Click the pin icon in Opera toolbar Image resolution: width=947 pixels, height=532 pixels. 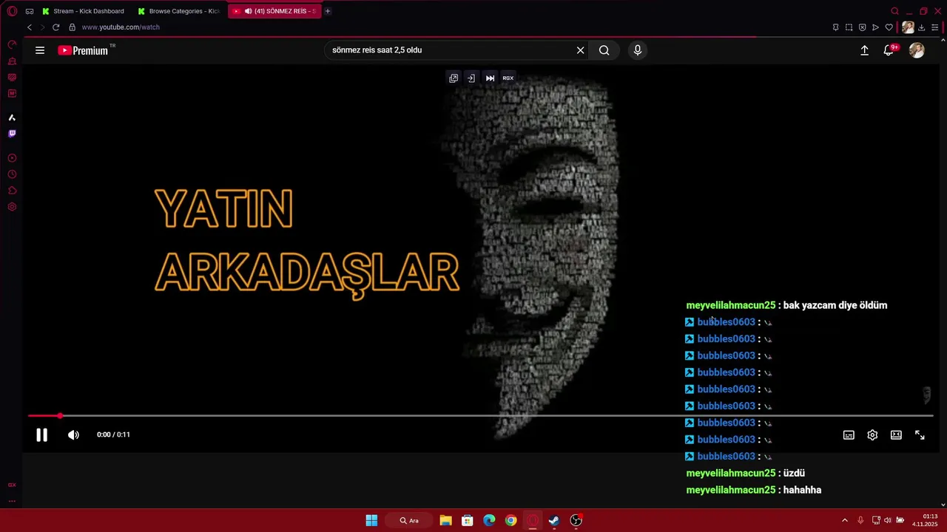[x=835, y=27]
